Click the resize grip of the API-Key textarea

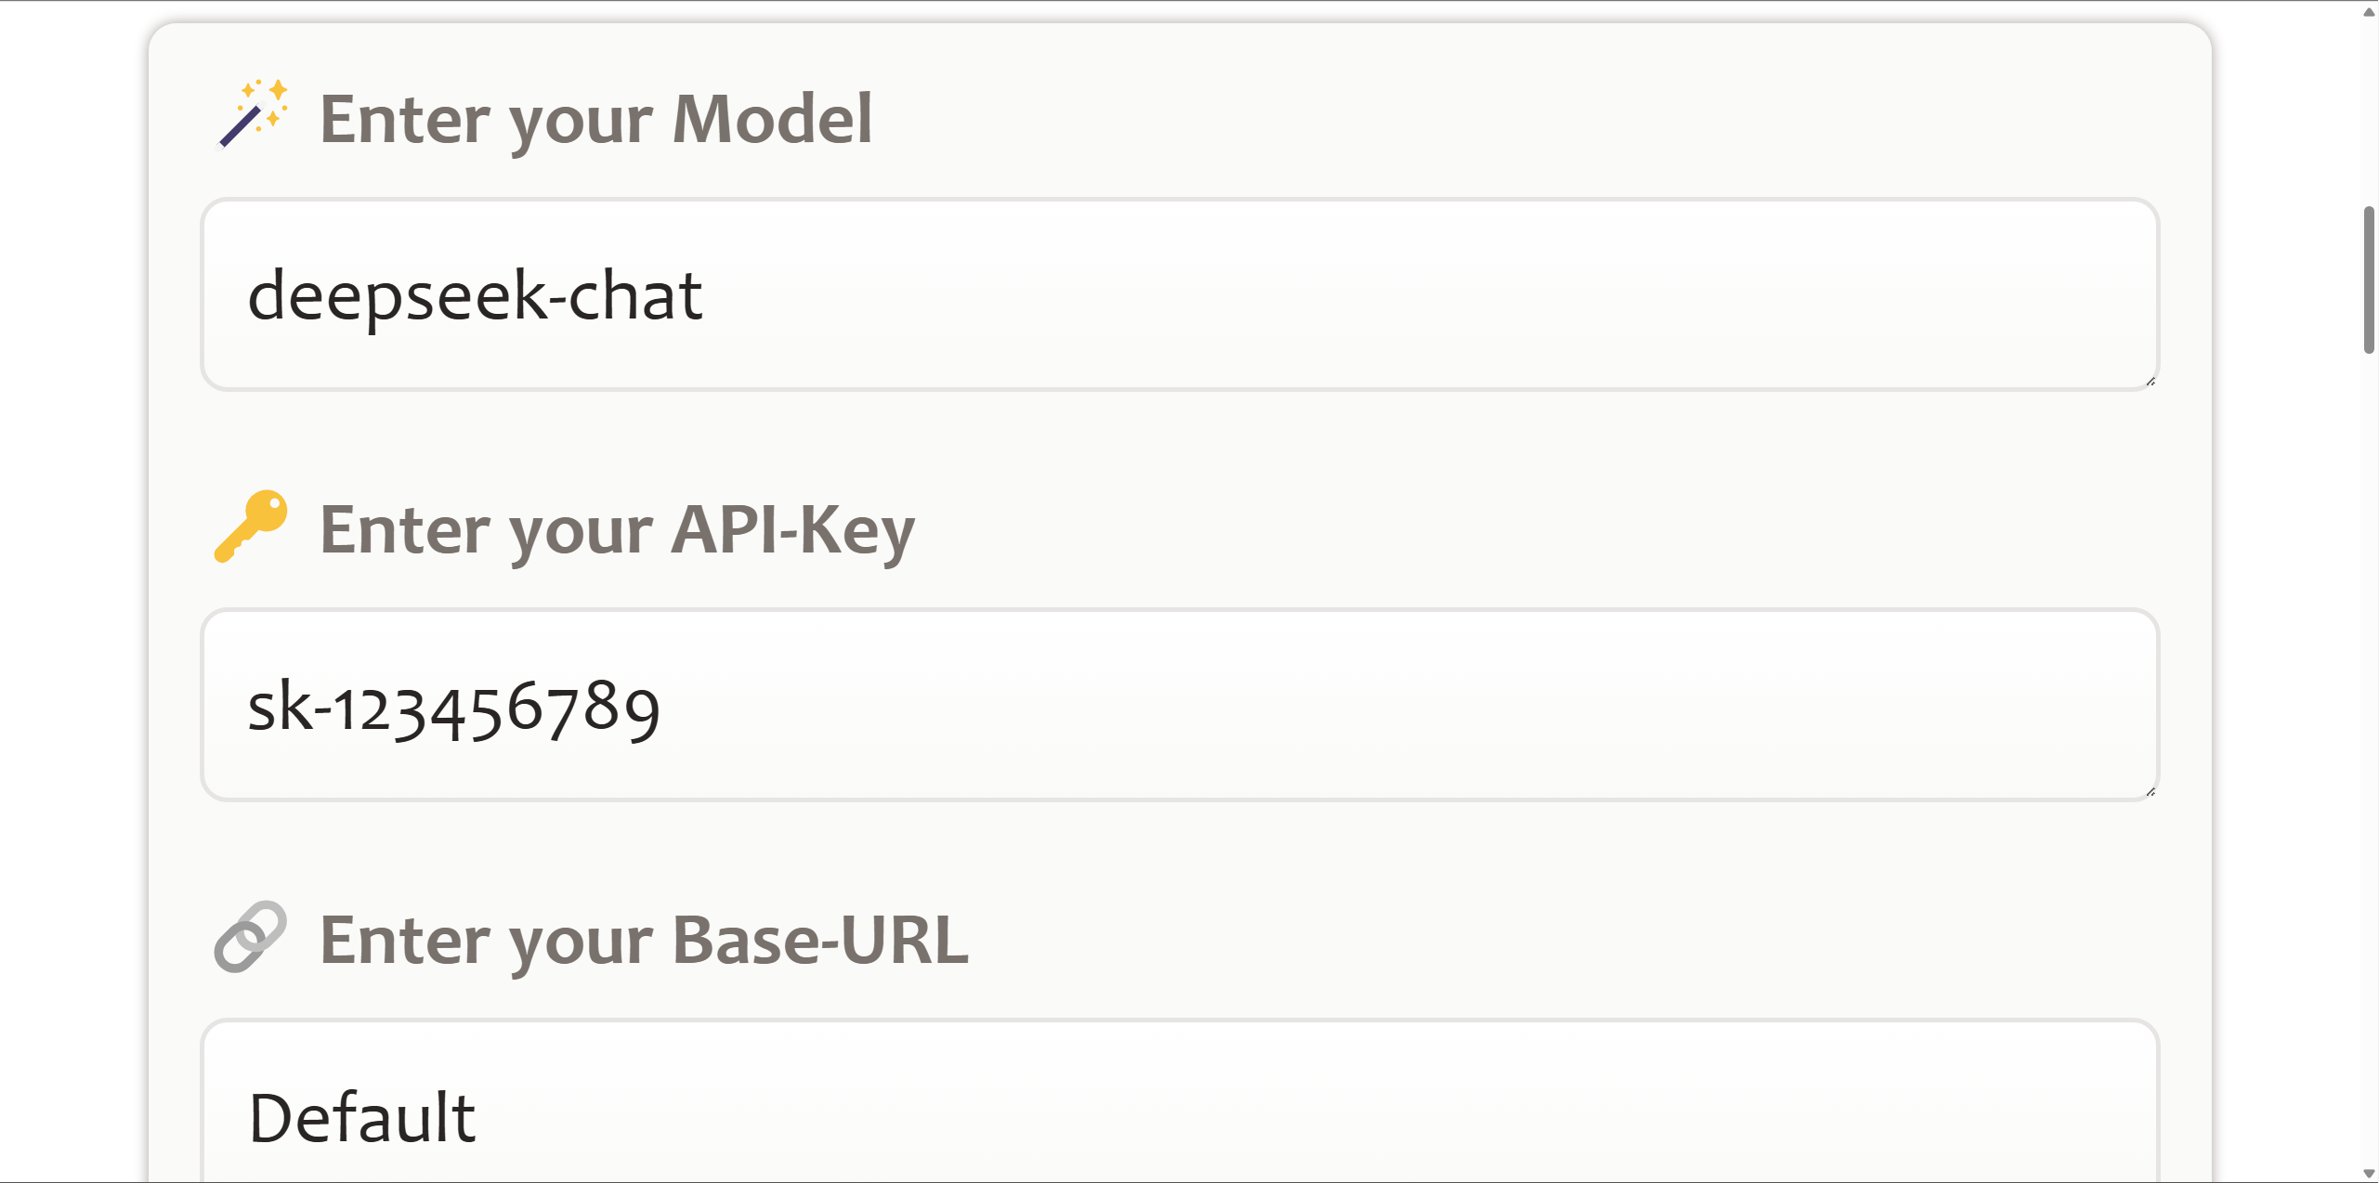pyautogui.click(x=2150, y=791)
